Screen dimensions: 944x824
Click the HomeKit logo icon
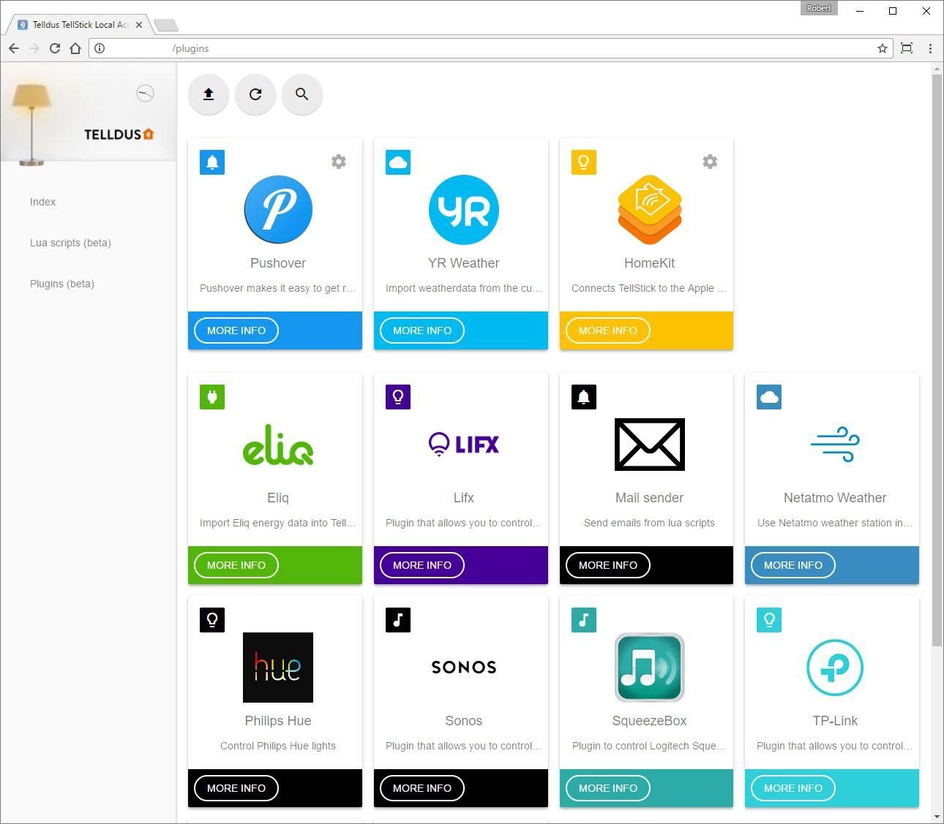[x=650, y=210]
